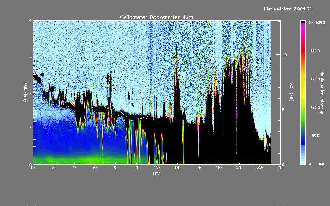Click the "5" kft tick on right axis
Viewport: 330px width, 206px height.
coord(283,110)
